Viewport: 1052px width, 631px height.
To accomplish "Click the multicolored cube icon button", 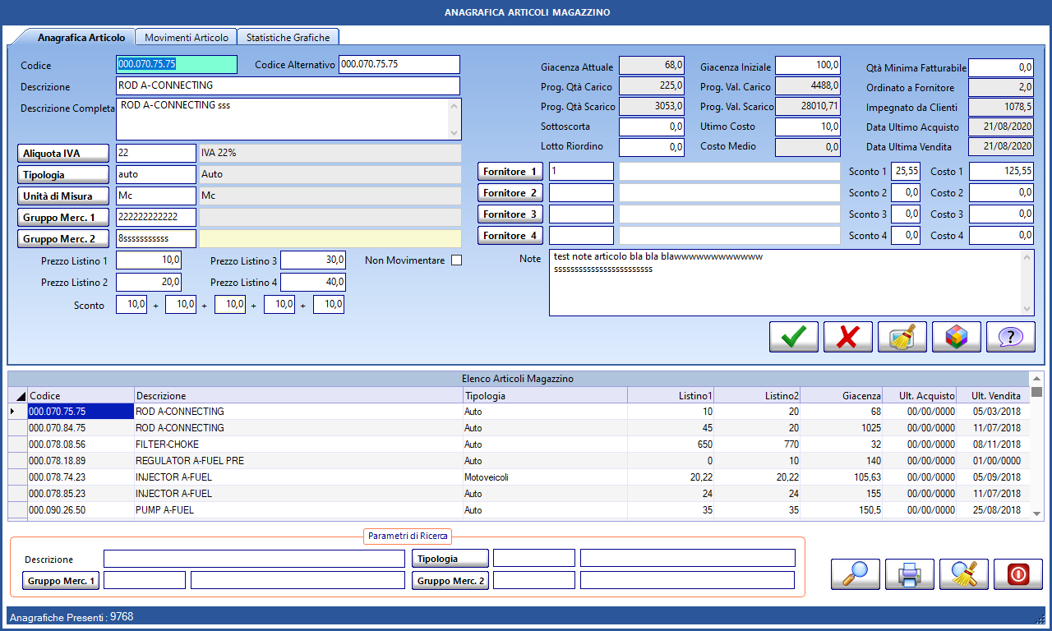I will pos(956,337).
